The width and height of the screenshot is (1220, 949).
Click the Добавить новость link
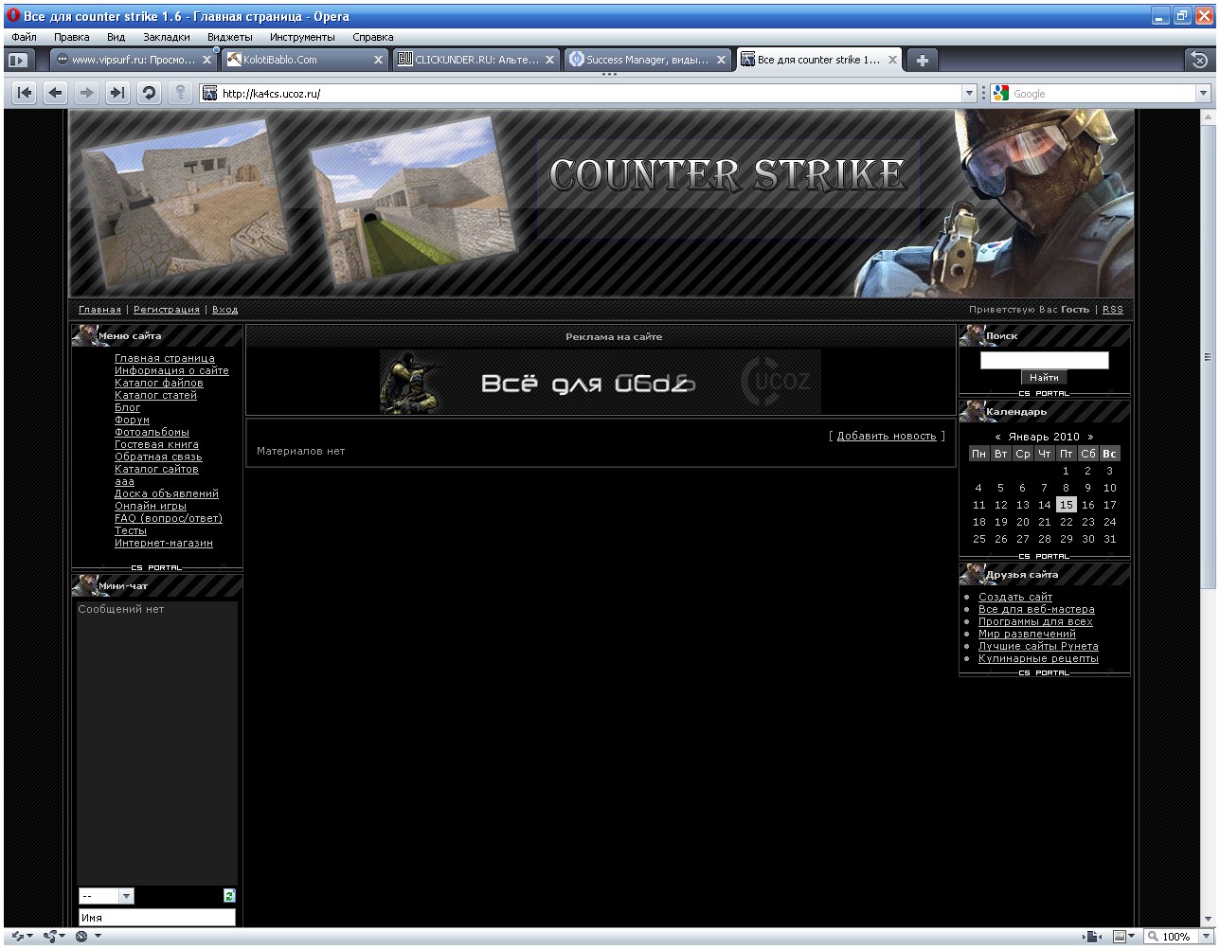pos(887,436)
